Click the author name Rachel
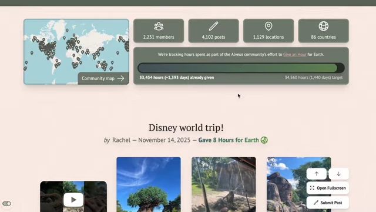 pos(122,140)
